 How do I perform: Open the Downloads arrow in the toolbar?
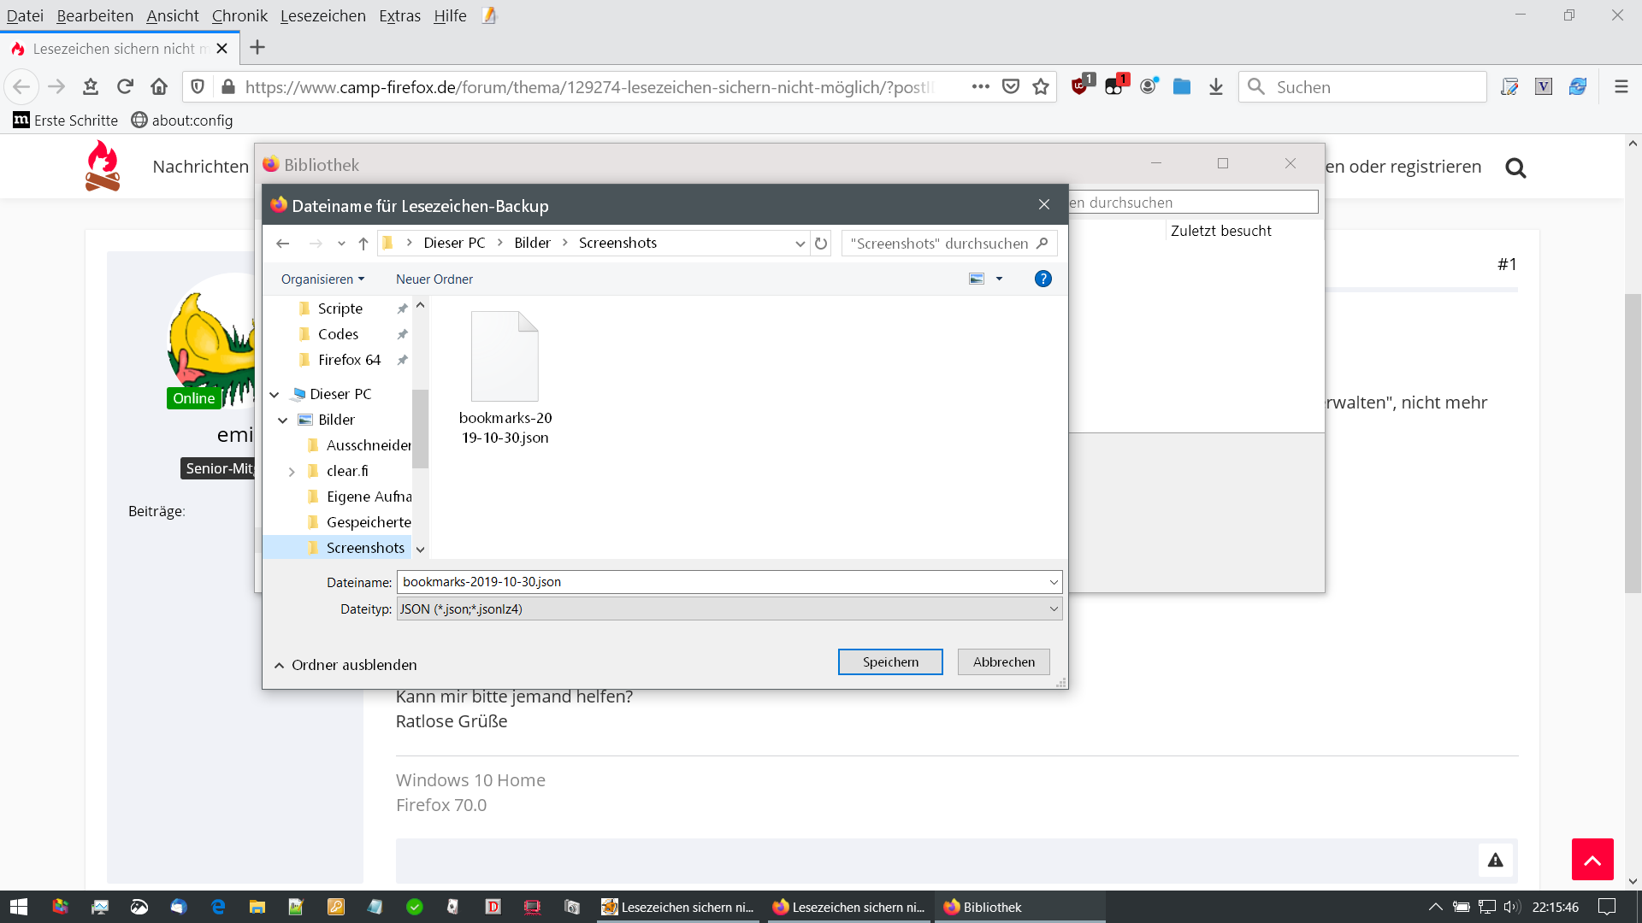point(1216,86)
